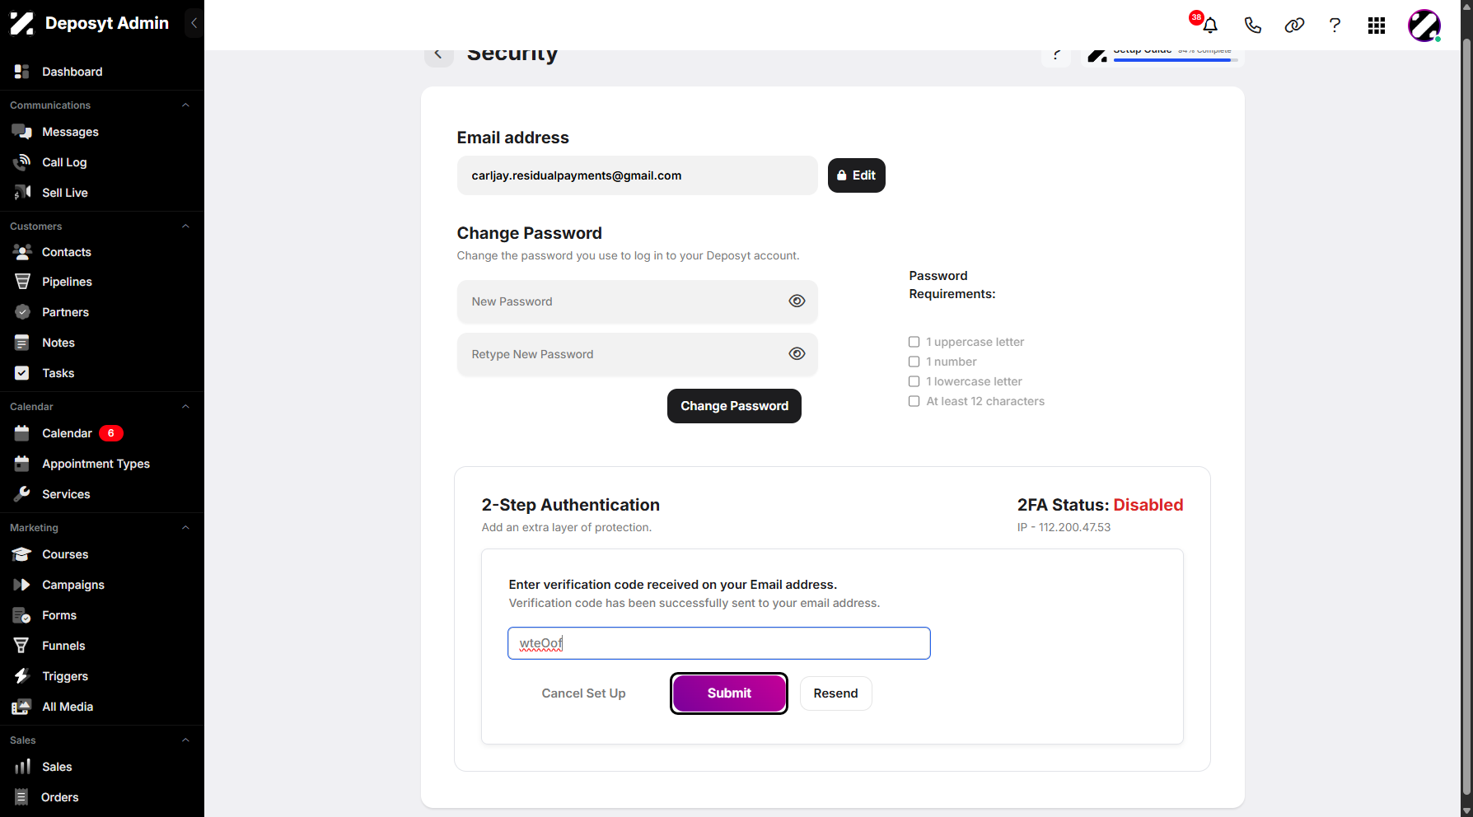Collapse the Marketing section
This screenshot has height=817, width=1473.
click(x=185, y=528)
